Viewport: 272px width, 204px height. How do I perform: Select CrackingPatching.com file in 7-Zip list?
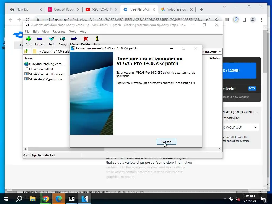(x=45, y=64)
